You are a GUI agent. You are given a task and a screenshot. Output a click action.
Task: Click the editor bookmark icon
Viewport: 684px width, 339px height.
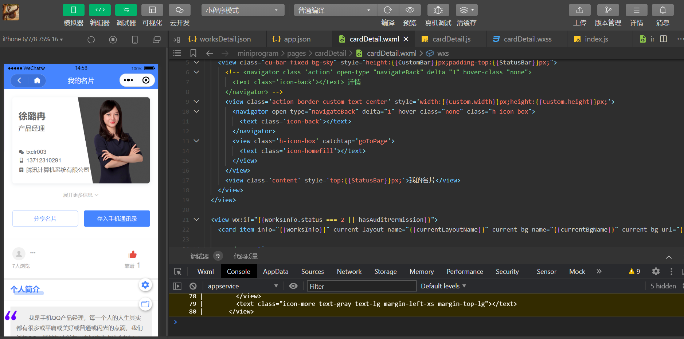[x=193, y=53]
